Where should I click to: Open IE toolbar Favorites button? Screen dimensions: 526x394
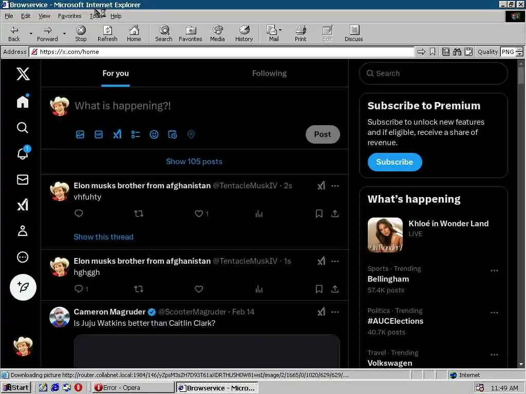[191, 33]
